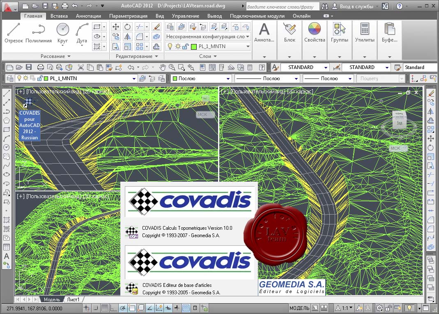The width and height of the screenshot is (439, 314).
Task: Toggle layer lock icon in ribbon layer row
Action: point(185,47)
